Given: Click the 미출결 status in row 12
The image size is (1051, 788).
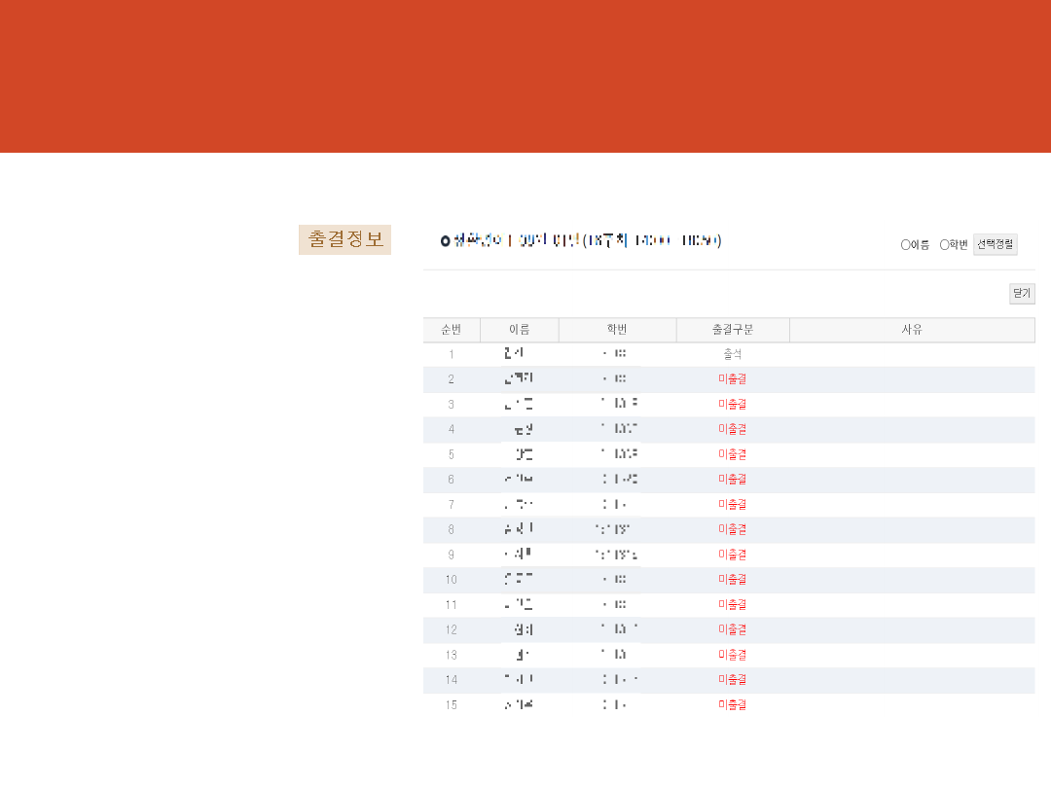Looking at the screenshot, I should [732, 629].
